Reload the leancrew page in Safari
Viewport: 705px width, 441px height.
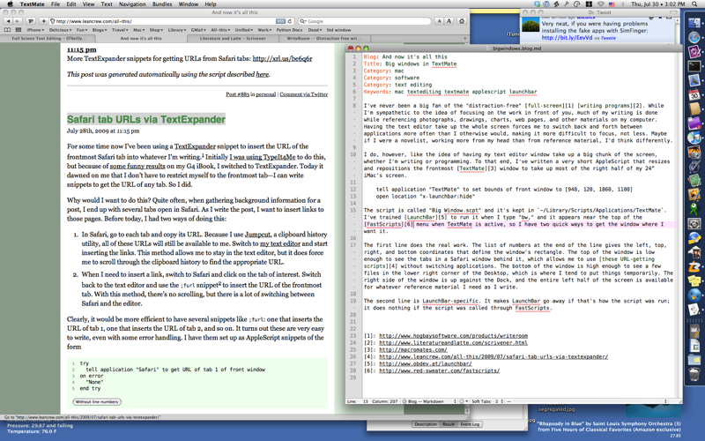click(x=290, y=21)
